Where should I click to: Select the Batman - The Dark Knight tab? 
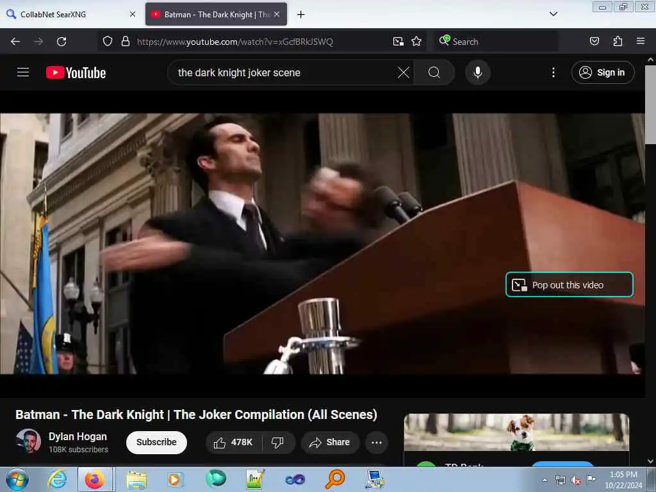coord(216,14)
